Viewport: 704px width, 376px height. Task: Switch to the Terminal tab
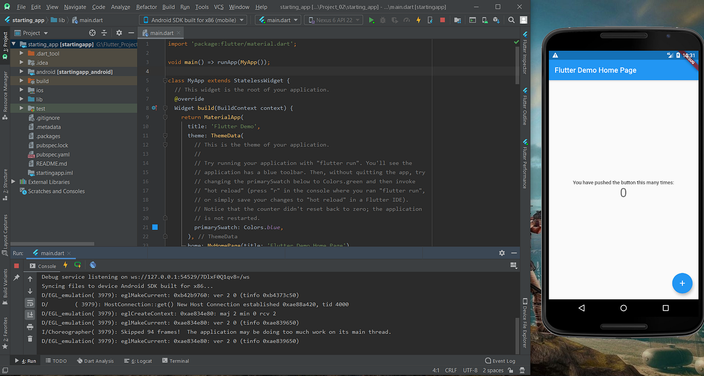(175, 361)
